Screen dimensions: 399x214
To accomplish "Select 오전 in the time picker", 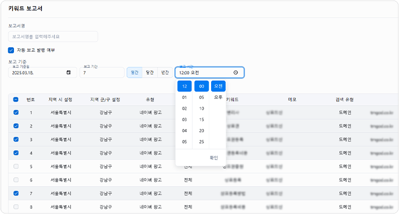I will tap(218, 86).
